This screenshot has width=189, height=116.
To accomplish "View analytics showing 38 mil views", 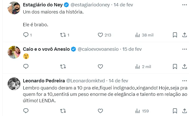I will pos(138,35).
